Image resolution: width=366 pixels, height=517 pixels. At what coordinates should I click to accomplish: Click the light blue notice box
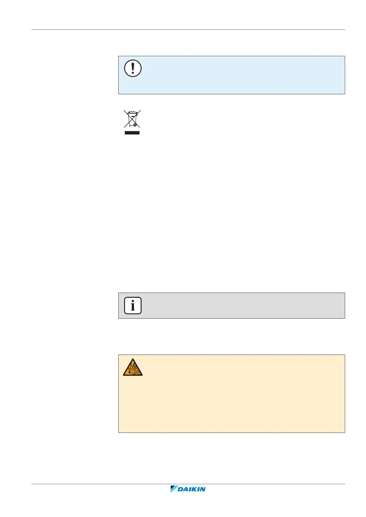pos(231,75)
